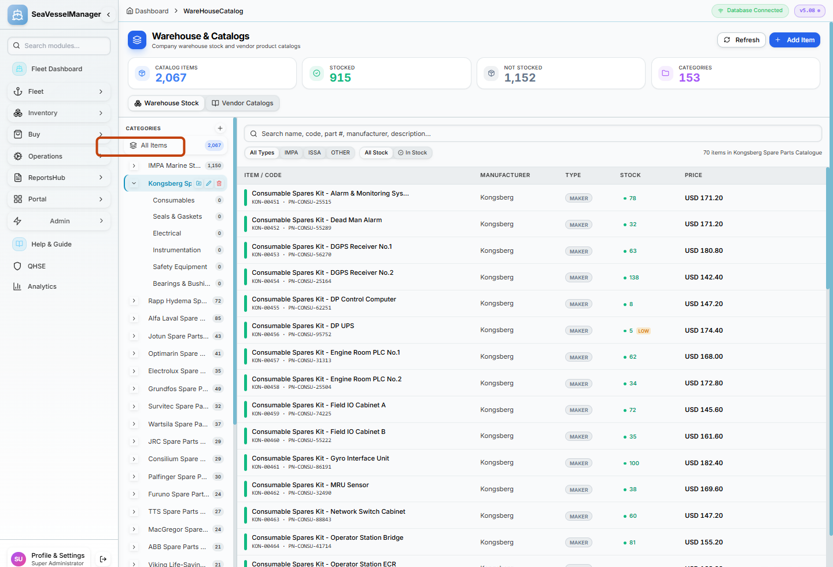Image resolution: width=833 pixels, height=567 pixels.
Task: Open the Operations menu item
Action: pyautogui.click(x=59, y=156)
